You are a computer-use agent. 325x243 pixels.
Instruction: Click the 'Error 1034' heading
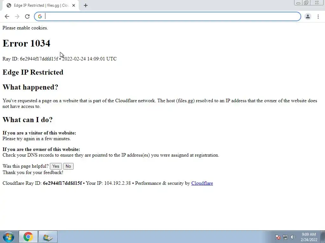[x=26, y=43]
